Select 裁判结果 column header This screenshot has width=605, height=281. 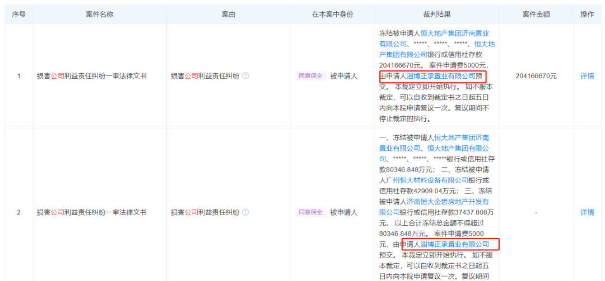click(x=437, y=14)
